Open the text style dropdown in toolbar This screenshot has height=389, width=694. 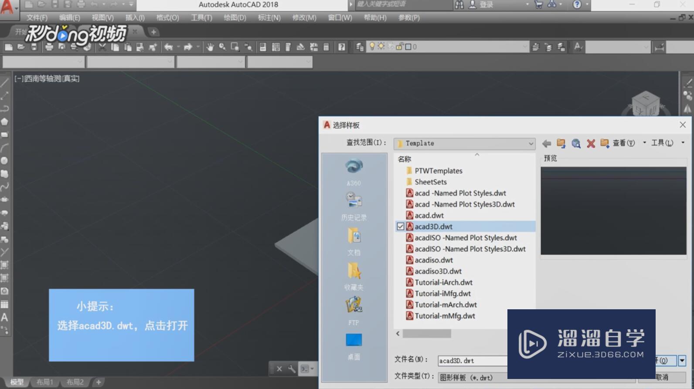click(x=646, y=47)
